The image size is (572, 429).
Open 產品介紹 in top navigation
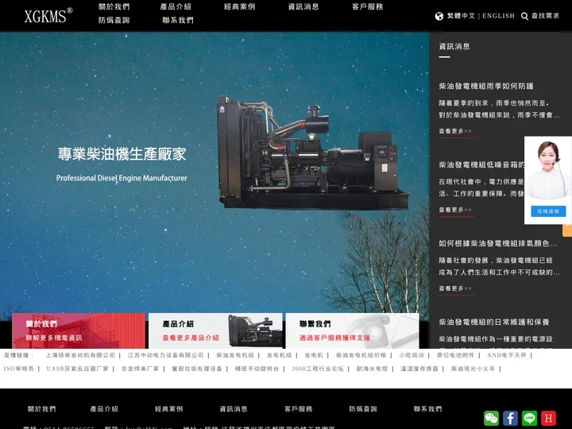point(176,6)
